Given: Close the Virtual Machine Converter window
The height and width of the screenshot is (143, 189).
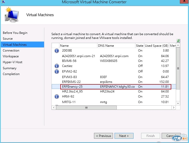Looking at the screenshot, I should 184,1.
